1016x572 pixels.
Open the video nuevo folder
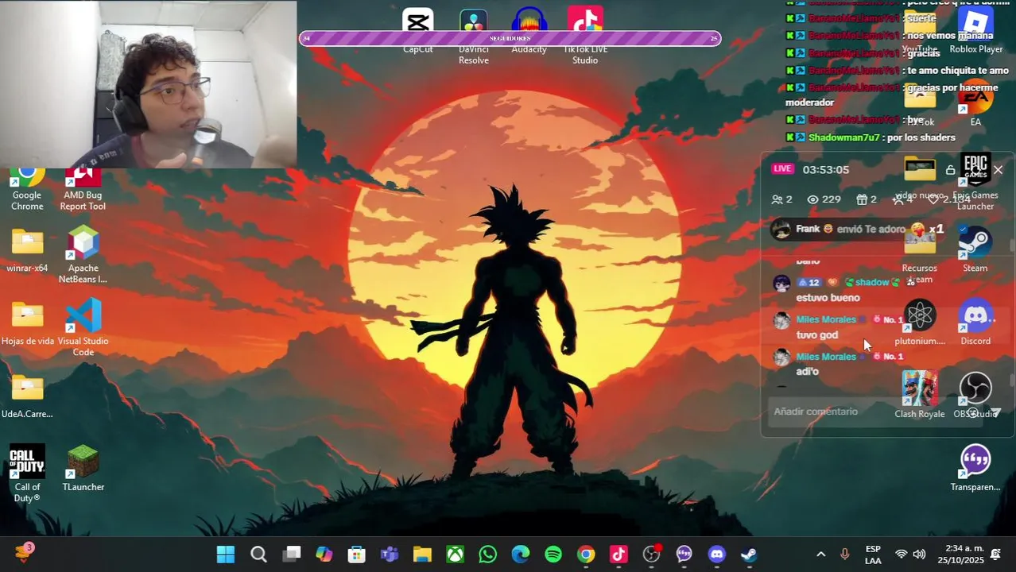tap(920, 179)
